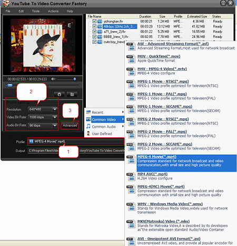Viewport: 237px width, 246px height.
Task: Open the snapshot folder icon
Action: tap(72, 94)
